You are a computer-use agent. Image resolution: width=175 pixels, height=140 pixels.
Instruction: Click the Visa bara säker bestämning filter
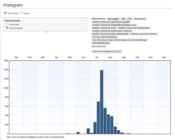(x=104, y=37)
